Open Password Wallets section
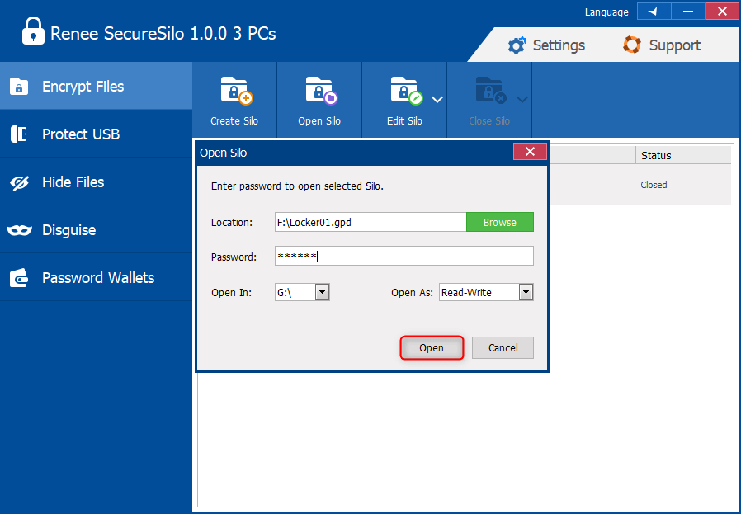The height and width of the screenshot is (514, 741). [96, 278]
